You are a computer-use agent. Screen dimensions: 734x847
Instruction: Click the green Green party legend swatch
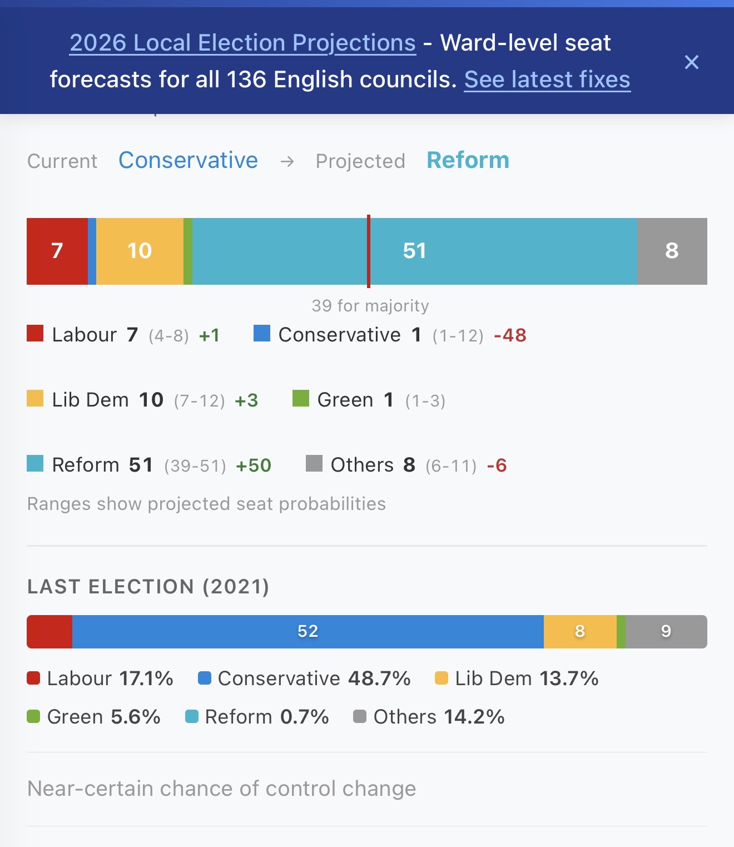pos(300,399)
